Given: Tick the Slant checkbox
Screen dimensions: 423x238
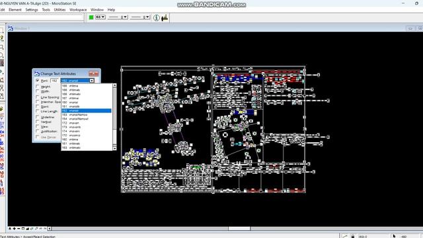Looking at the screenshot, I should tap(38, 106).
